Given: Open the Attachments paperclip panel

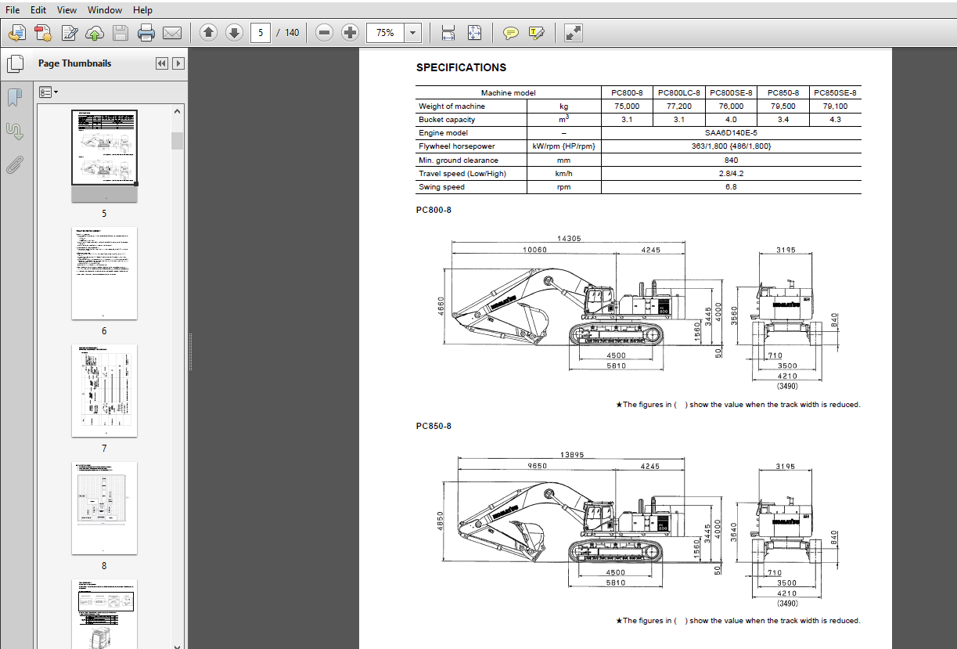Looking at the screenshot, I should point(14,165).
